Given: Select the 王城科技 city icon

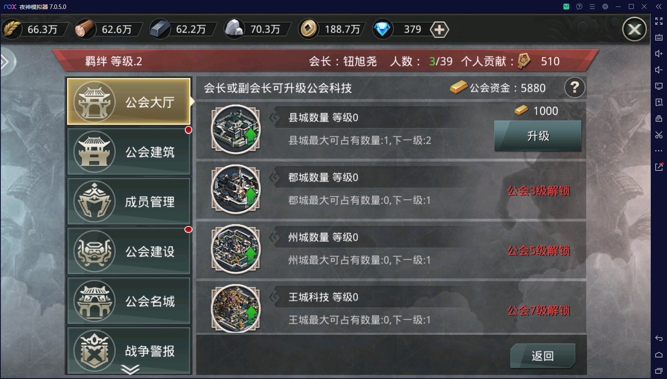Looking at the screenshot, I should 236,309.
